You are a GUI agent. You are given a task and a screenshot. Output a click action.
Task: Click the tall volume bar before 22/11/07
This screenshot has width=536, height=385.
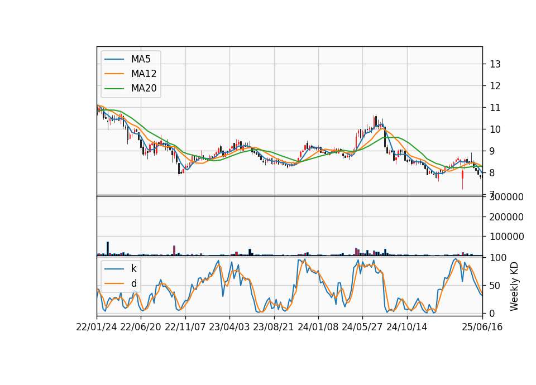[174, 251]
